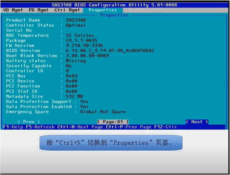Click the Prev page button
The width and height of the screenshot is (230, 175).
tap(29, 122)
